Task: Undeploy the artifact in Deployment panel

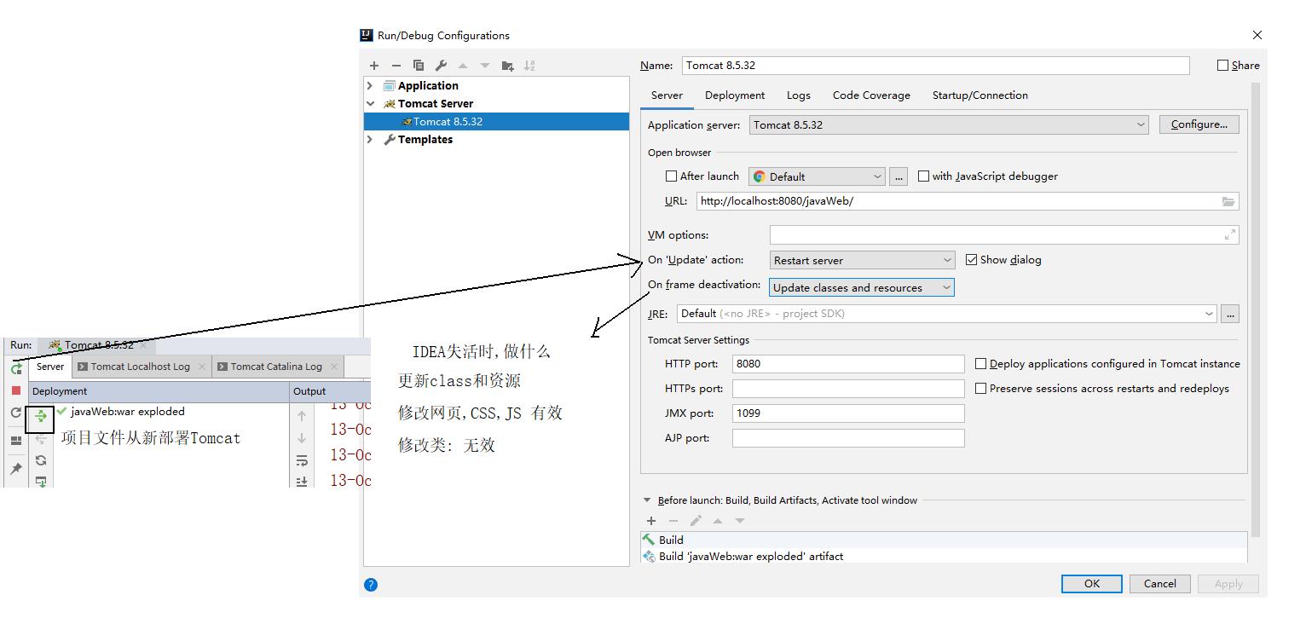Action: coord(40,439)
